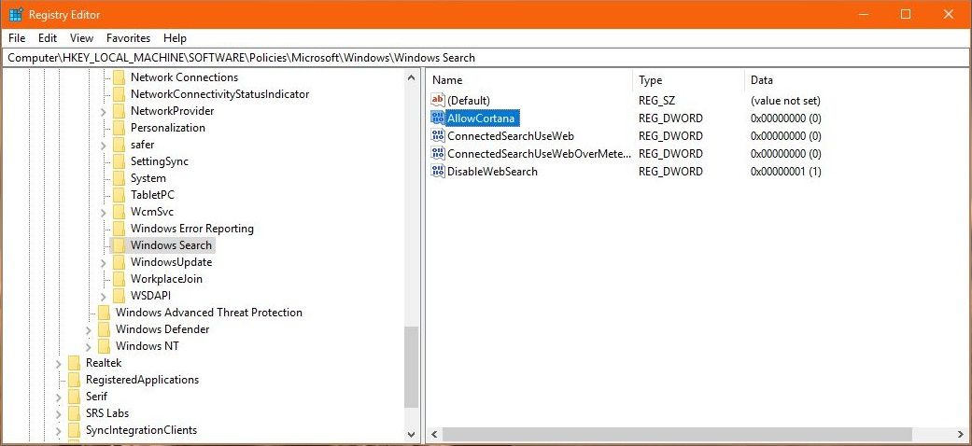The image size is (972, 446).
Task: Select the SyncIntegrationClients key label
Action: pyautogui.click(x=141, y=430)
